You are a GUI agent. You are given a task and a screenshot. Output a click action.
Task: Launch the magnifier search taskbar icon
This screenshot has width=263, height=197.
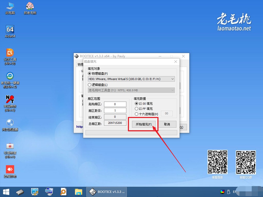[63, 192]
